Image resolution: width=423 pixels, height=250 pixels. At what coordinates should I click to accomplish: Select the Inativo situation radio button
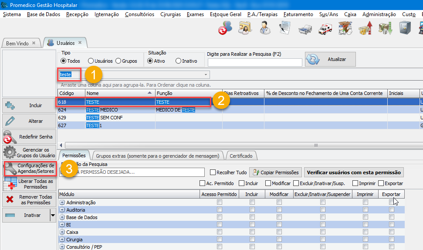click(178, 61)
